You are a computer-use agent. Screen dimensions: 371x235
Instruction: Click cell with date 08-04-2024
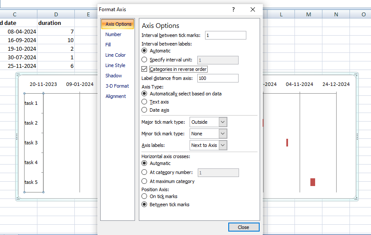18,32
